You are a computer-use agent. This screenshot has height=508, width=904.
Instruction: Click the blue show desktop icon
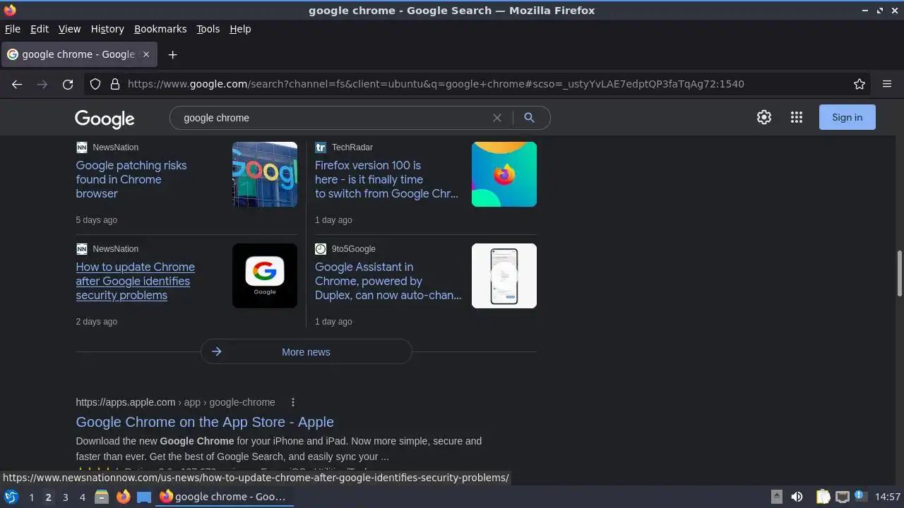point(144,497)
